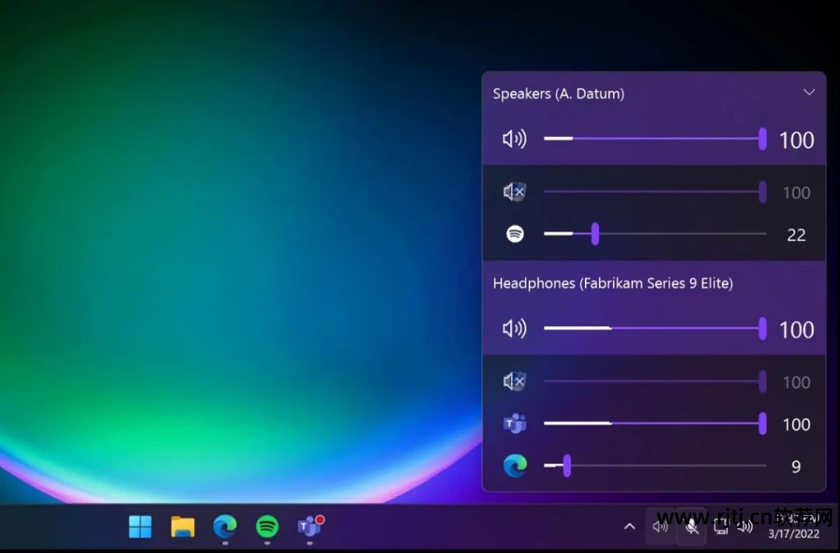Click the Edge icon in the volume mixer
This screenshot has width=840, height=553.
[515, 466]
